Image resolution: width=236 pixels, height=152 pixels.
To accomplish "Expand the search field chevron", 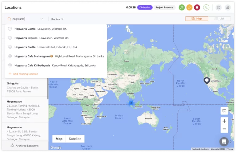I will [x=42, y=19].
